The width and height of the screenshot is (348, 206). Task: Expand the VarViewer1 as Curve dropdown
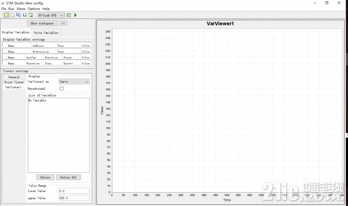[74, 82]
